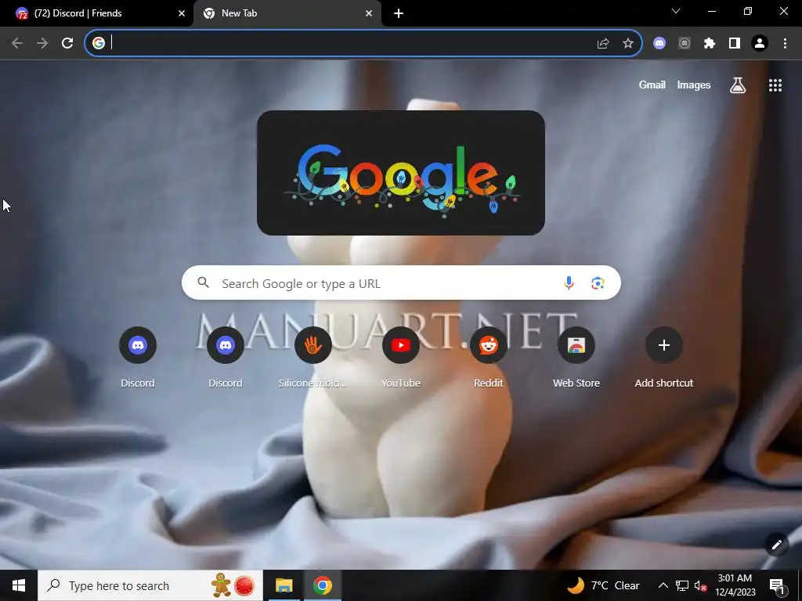Start voice search with microphone icon
802x601 pixels.
click(x=569, y=283)
